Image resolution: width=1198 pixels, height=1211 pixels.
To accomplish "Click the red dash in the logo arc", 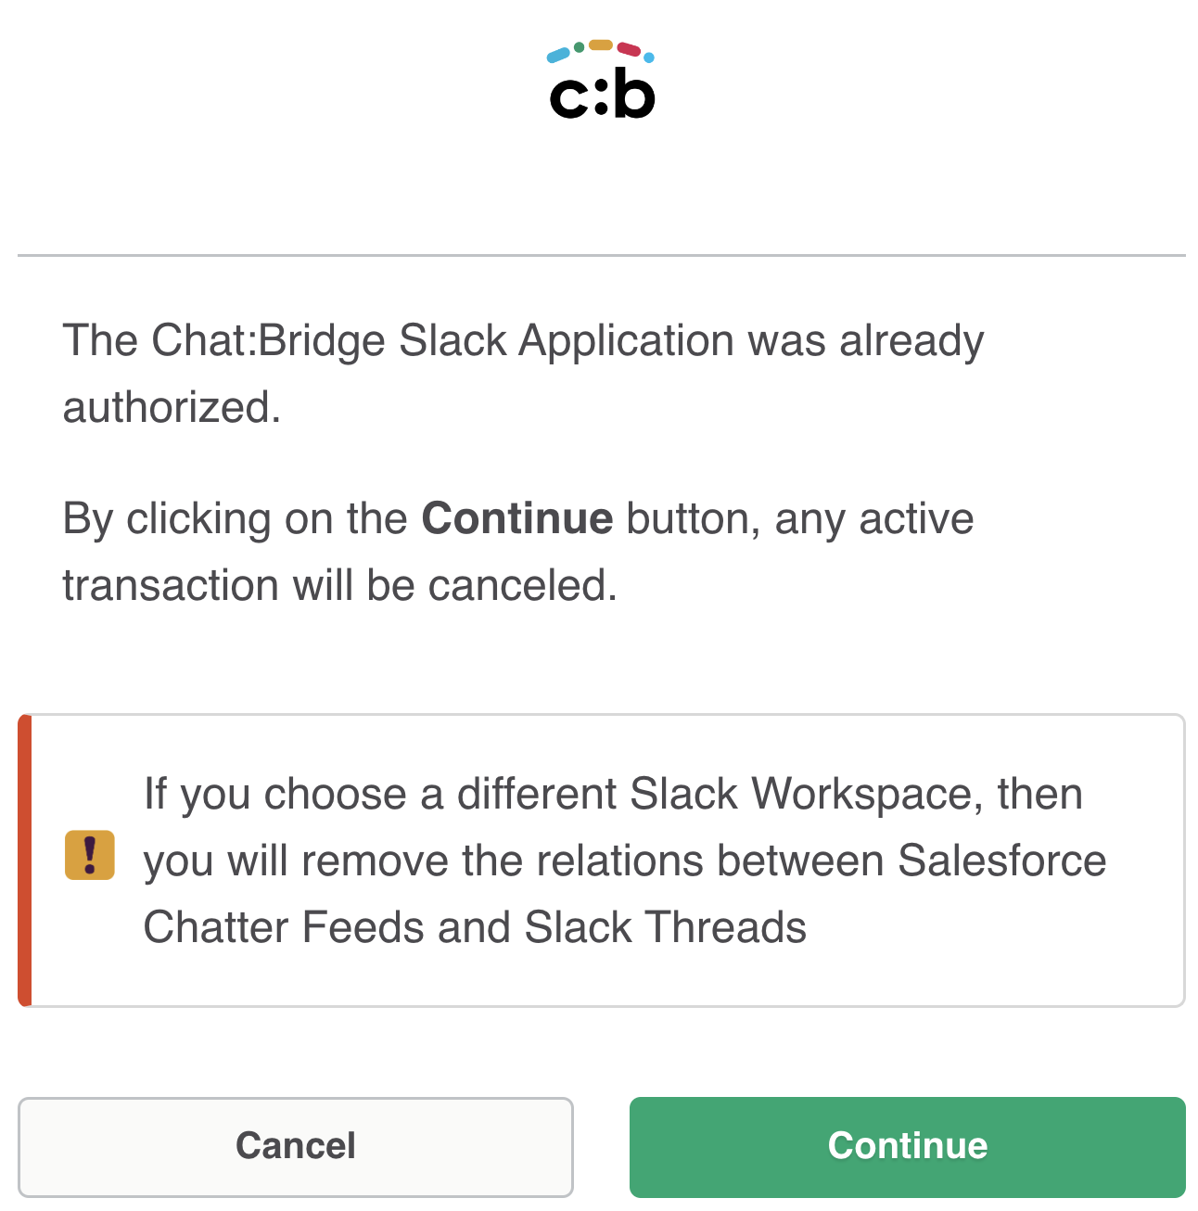I will [x=629, y=48].
